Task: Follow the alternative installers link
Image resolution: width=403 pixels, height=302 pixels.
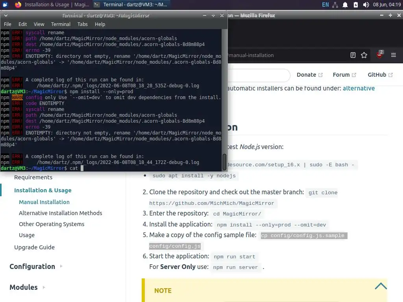Action: (x=359, y=88)
